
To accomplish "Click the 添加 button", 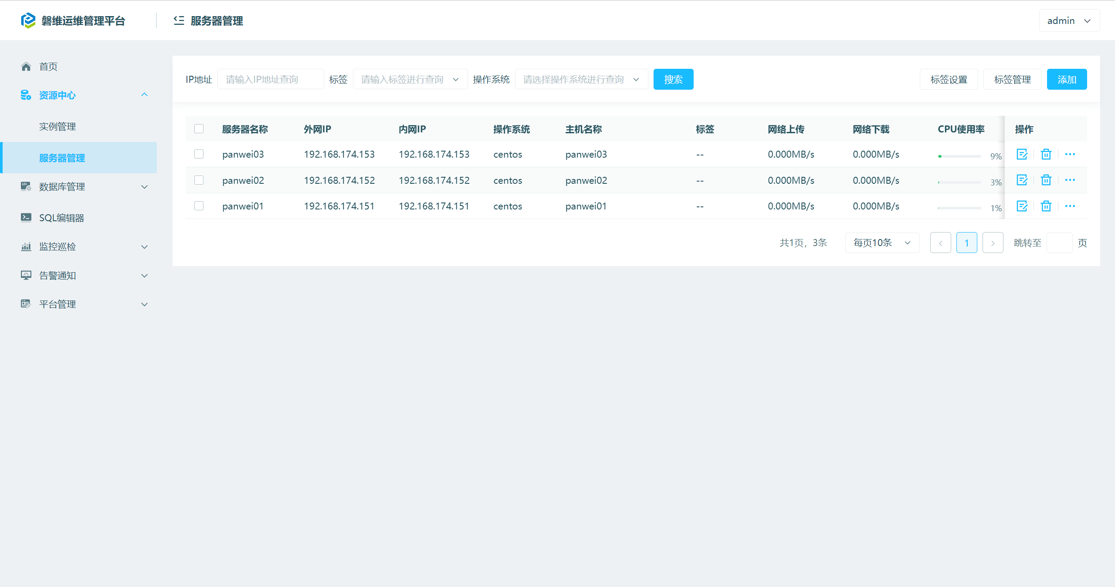I will pos(1066,79).
